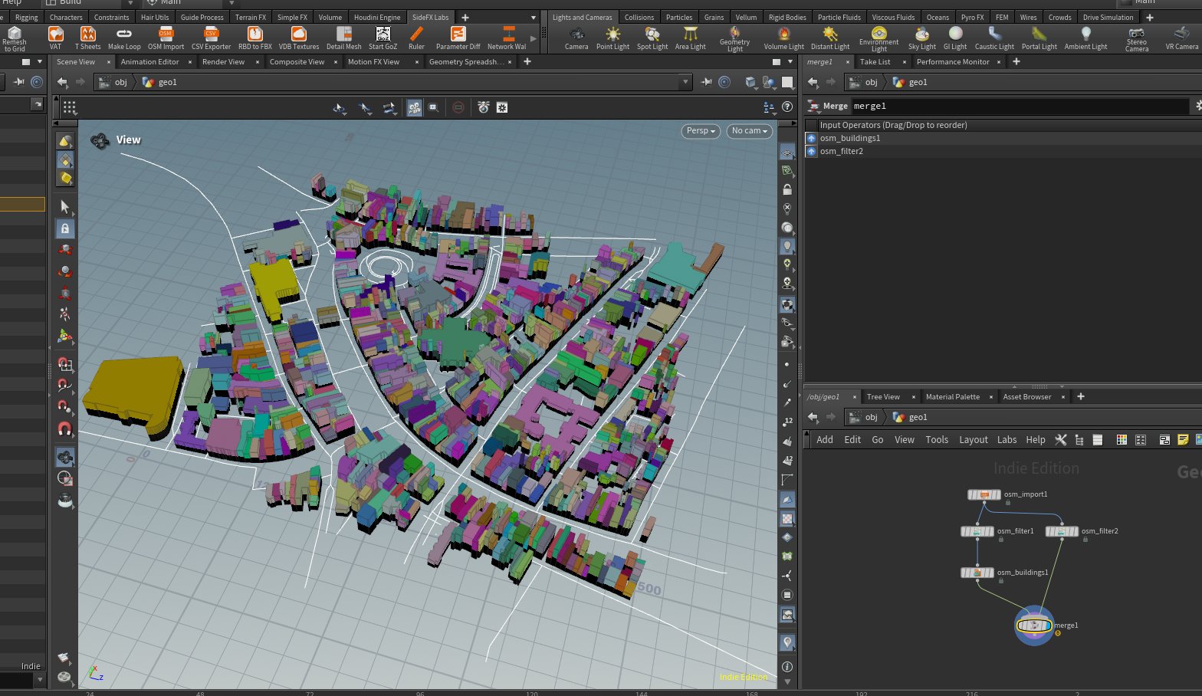Click the merge1 node in network
The height and width of the screenshot is (696, 1202).
pyautogui.click(x=1034, y=625)
